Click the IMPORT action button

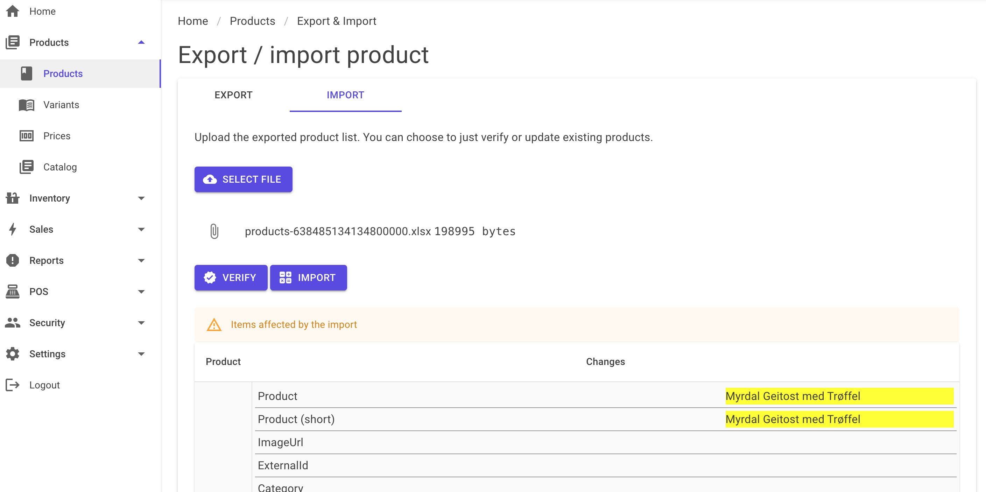pyautogui.click(x=309, y=277)
